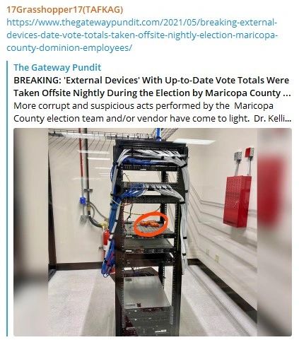Click description line County election team and/or vendor

(153, 119)
